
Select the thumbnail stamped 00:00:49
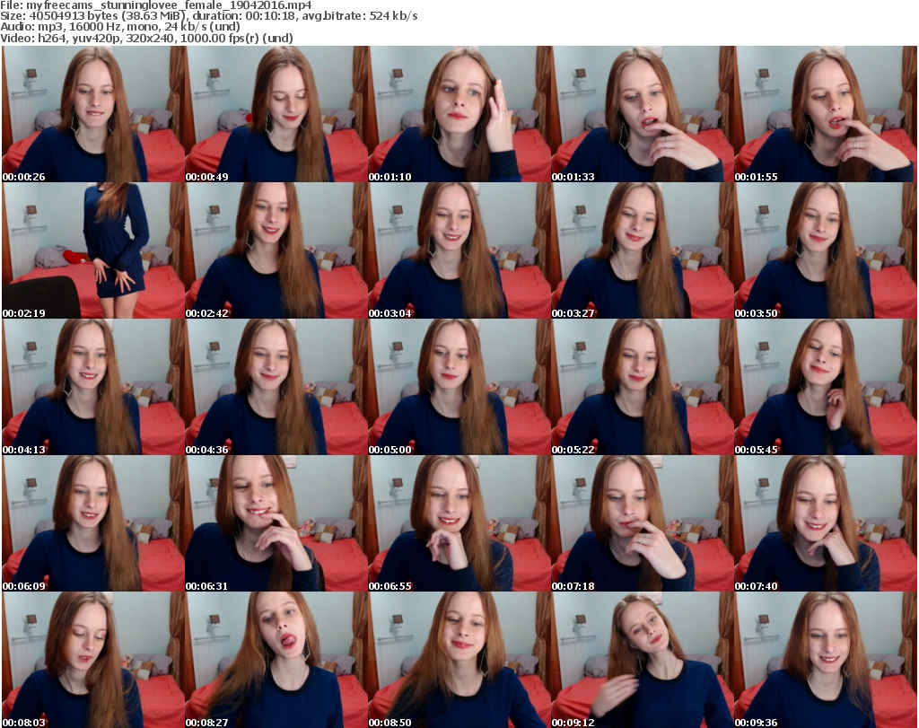pos(276,114)
